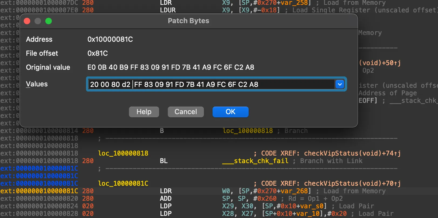This screenshot has height=218, width=438.
Task: Open Help for Patch Bytes
Action: click(x=144, y=112)
